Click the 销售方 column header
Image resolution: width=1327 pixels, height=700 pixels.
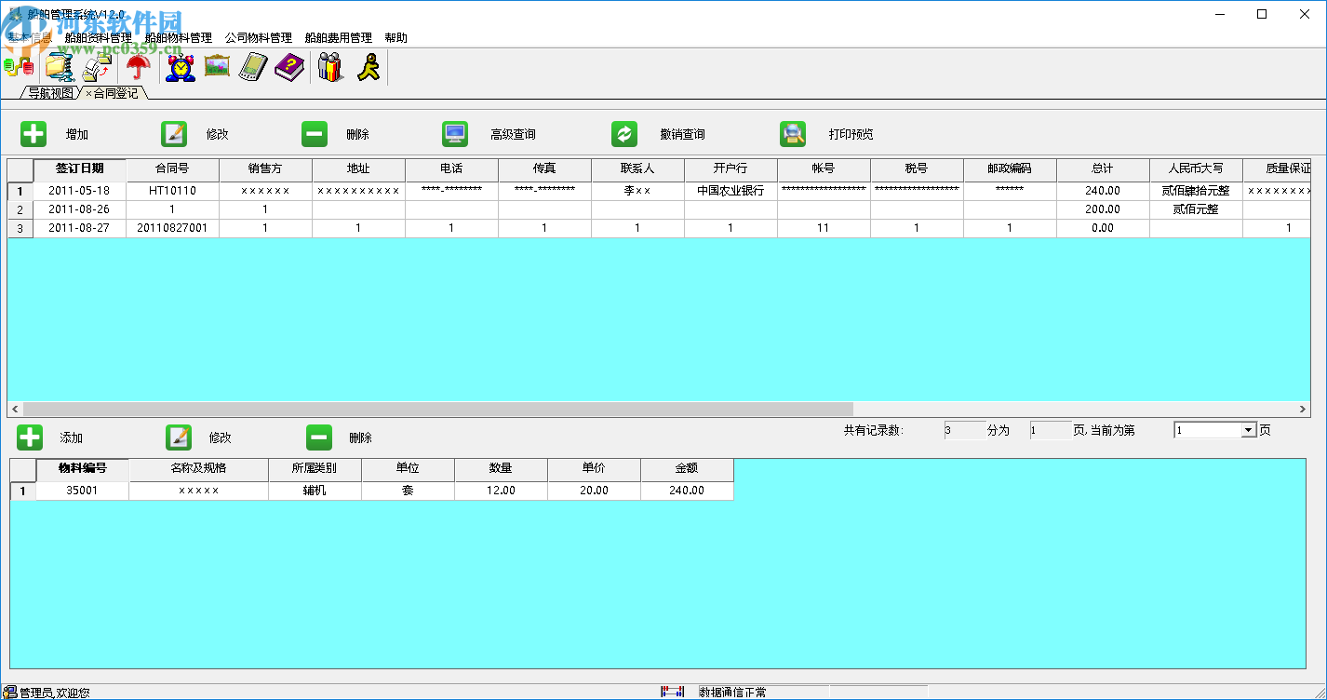[x=265, y=169]
